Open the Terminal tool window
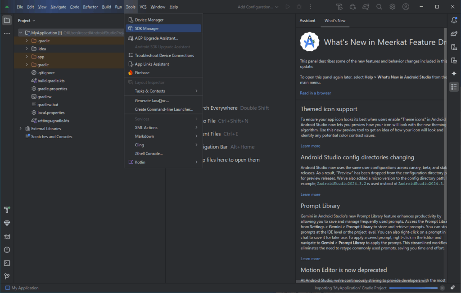 point(7,263)
